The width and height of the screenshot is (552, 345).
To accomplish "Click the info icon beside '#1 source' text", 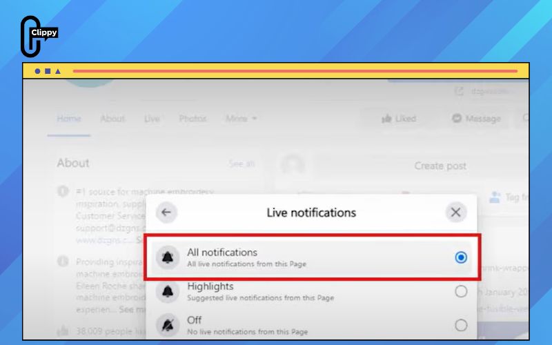I will (x=63, y=192).
